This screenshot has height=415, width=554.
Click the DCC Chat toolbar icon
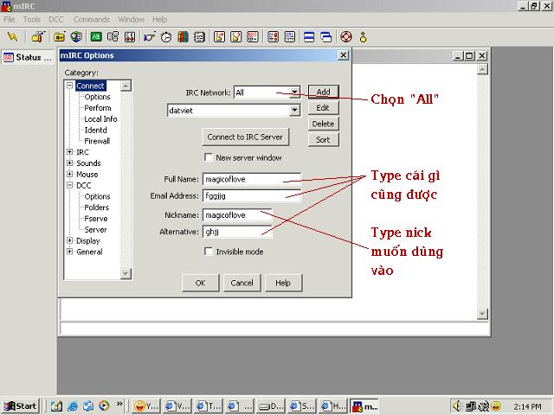point(236,36)
